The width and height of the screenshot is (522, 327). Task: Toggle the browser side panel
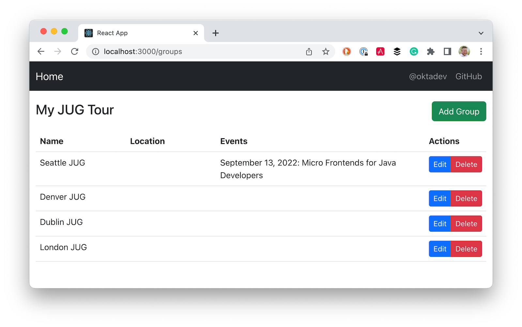(x=447, y=52)
